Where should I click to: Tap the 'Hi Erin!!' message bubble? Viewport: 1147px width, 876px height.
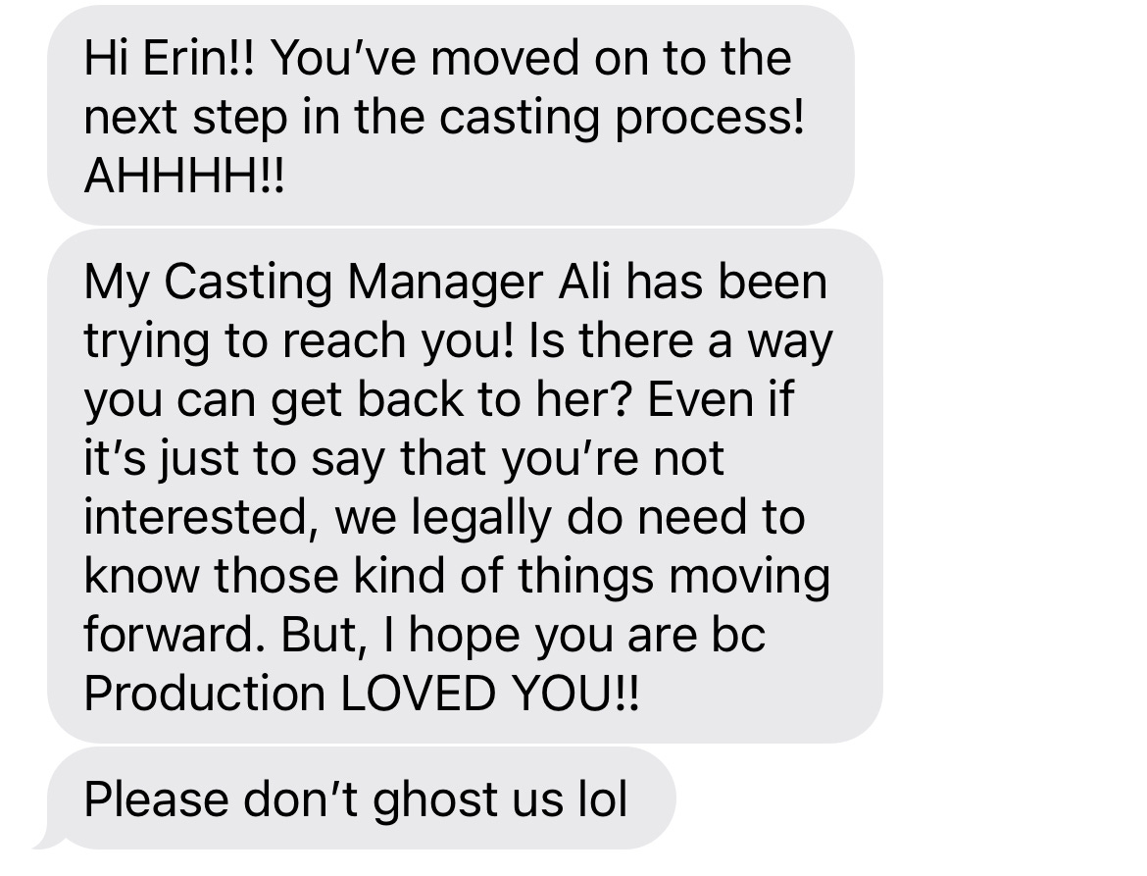tap(451, 115)
